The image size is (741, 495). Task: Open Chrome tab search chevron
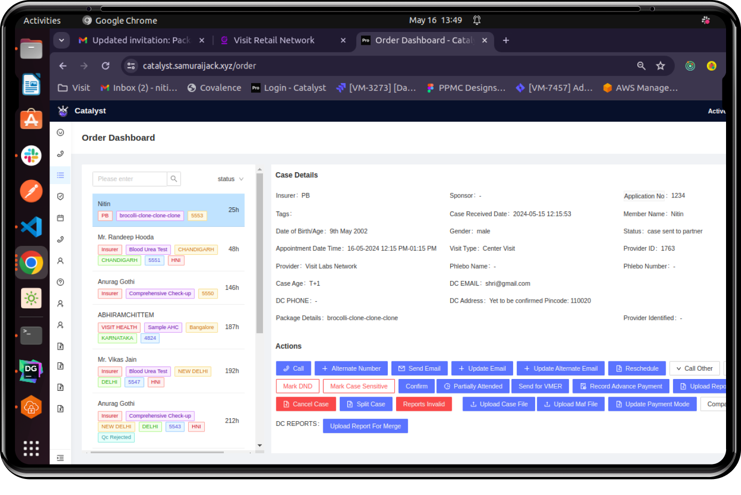point(61,40)
